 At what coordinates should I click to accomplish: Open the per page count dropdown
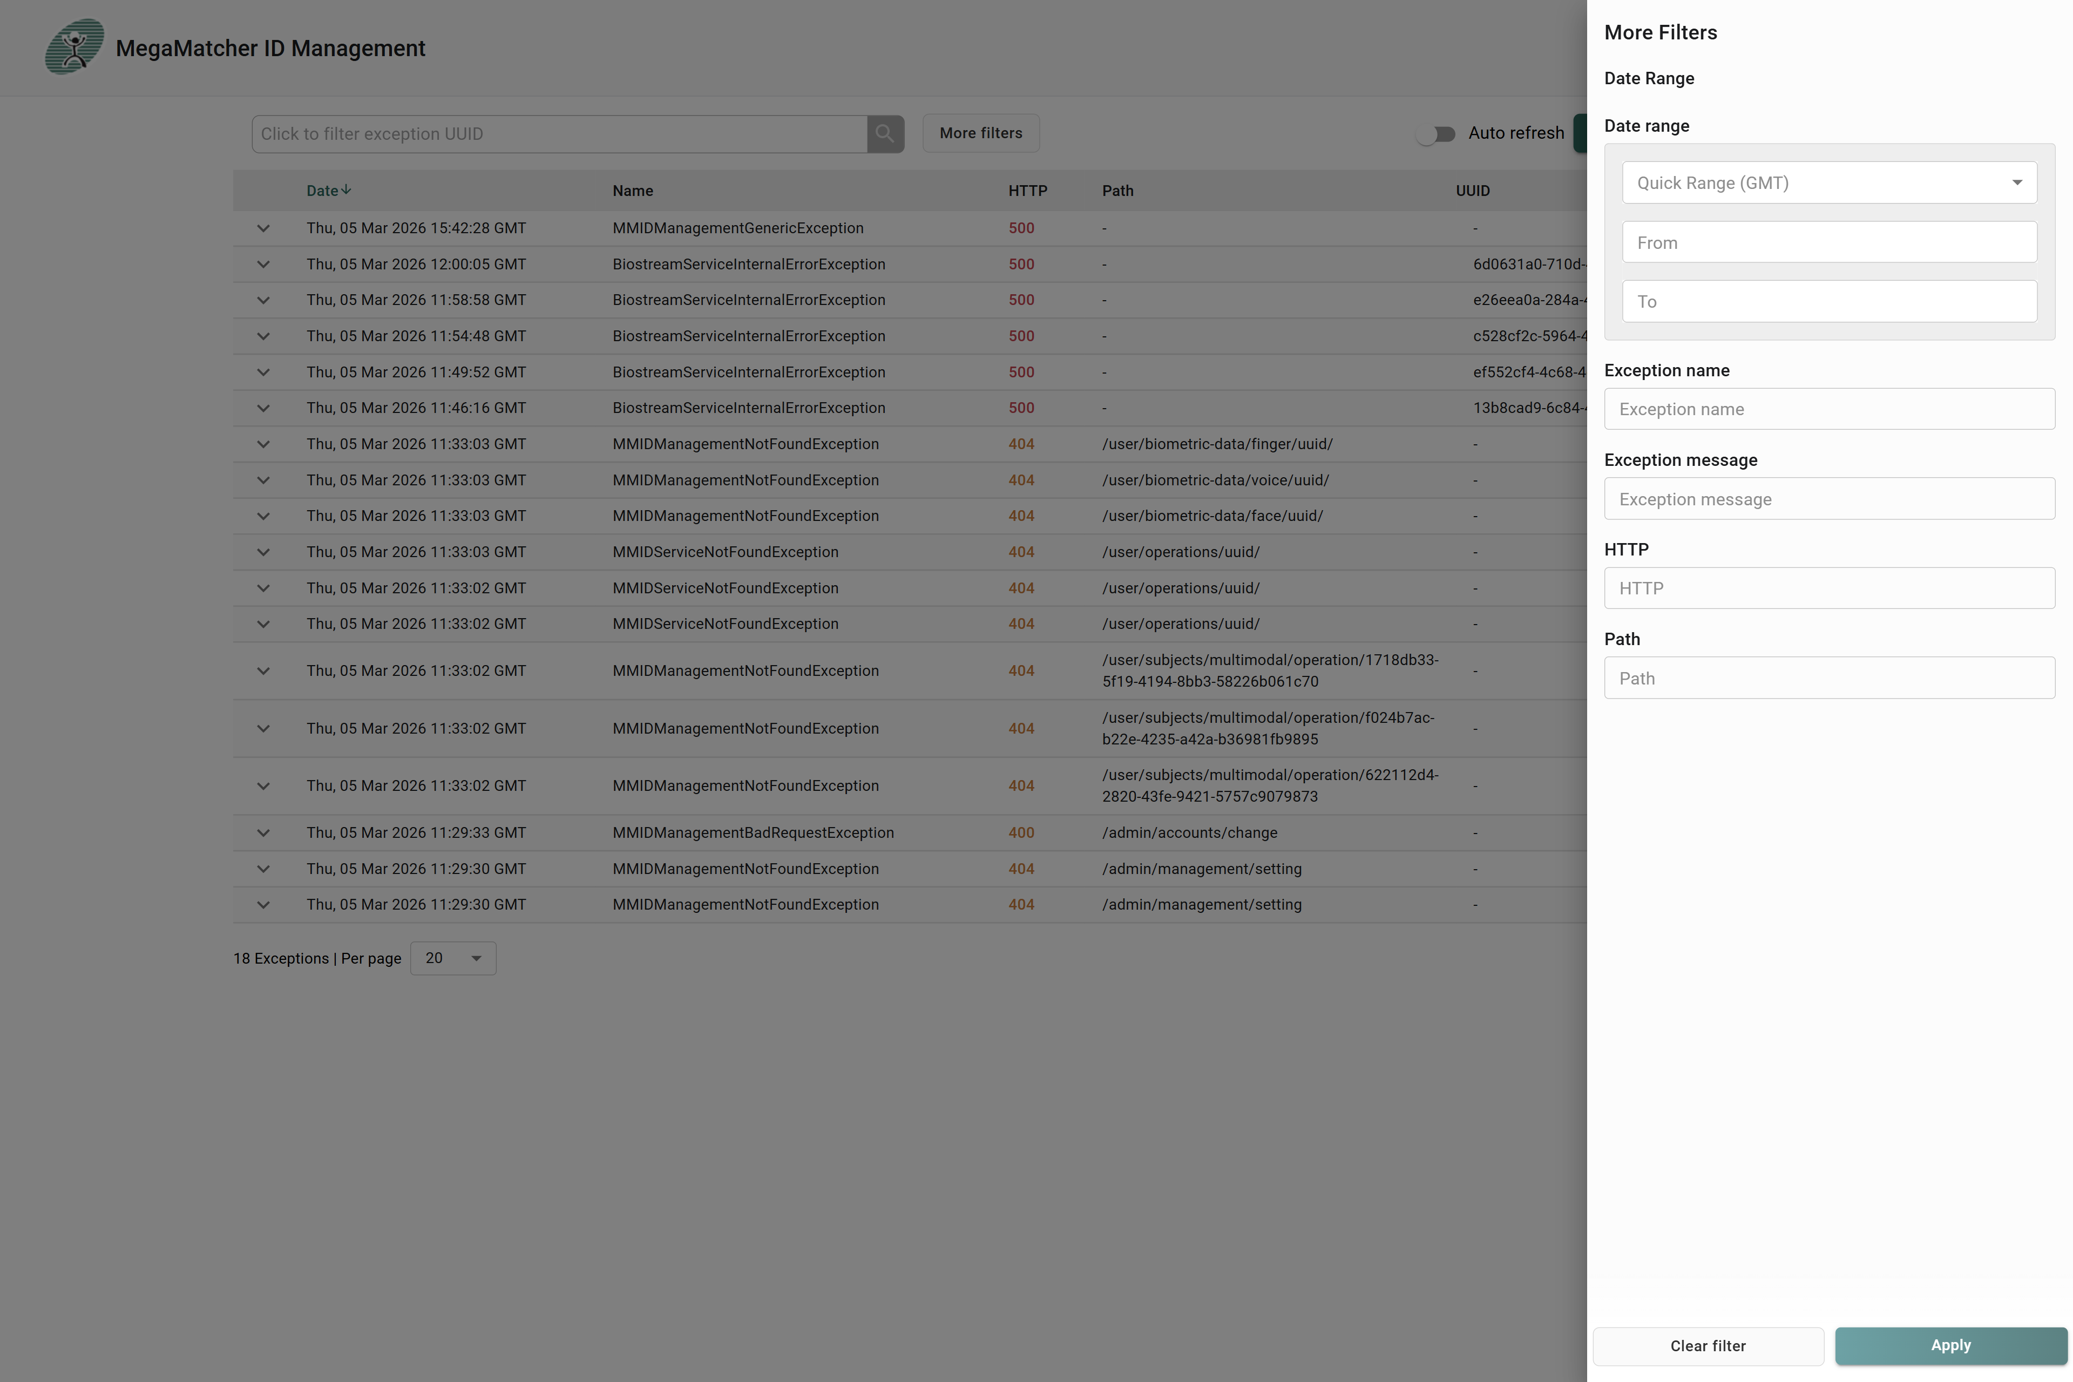pos(453,958)
